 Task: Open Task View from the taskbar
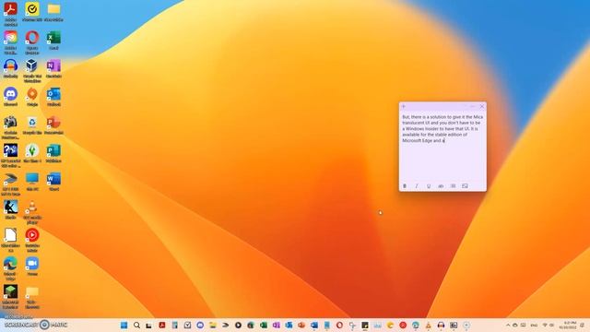pyautogui.click(x=149, y=326)
